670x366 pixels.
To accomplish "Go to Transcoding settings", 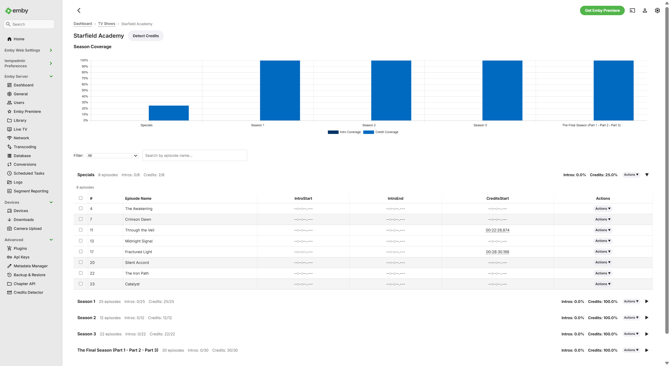I will coord(25,147).
